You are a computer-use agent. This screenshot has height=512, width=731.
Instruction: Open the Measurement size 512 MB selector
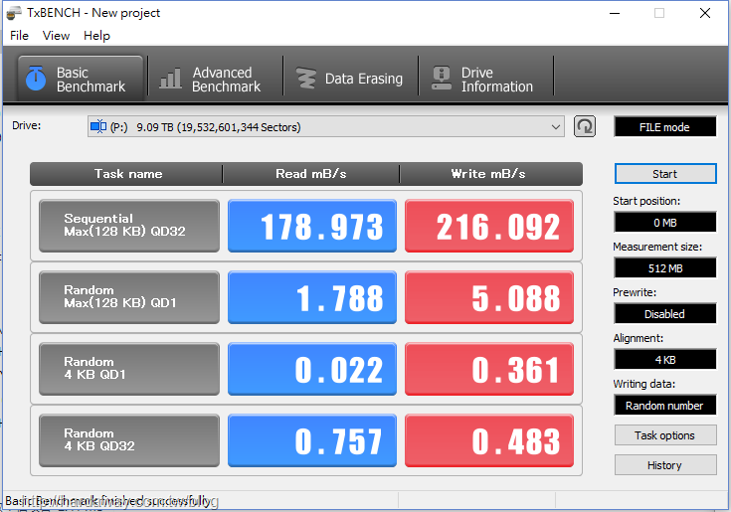[x=664, y=267]
